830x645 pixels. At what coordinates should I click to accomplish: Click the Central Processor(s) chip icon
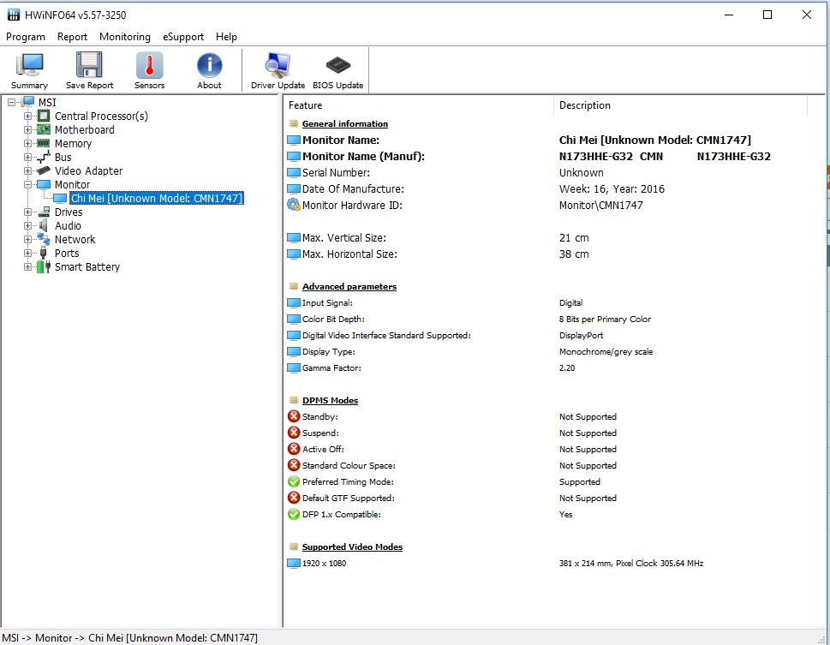[x=44, y=116]
